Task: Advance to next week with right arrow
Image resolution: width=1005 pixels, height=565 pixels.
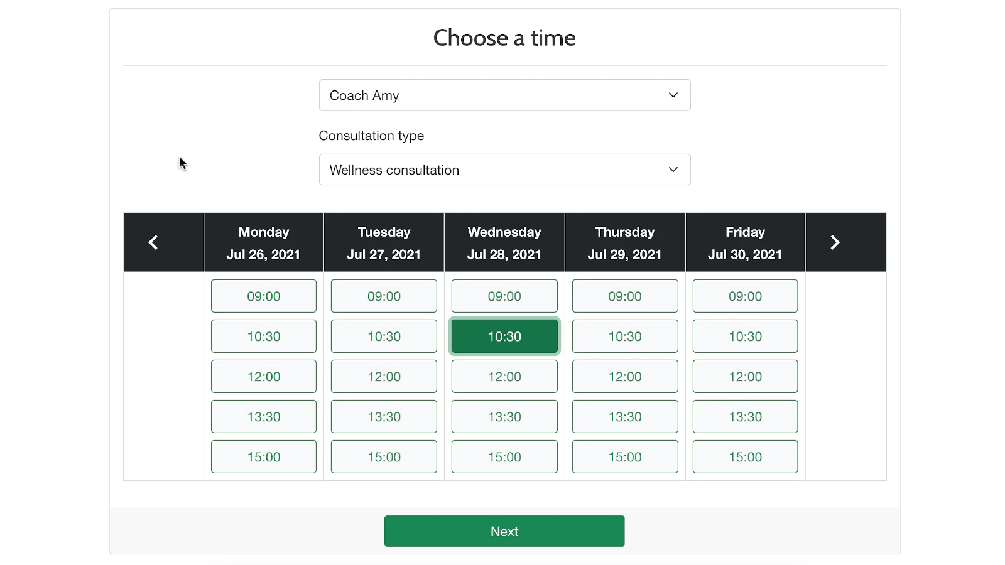Action: [835, 242]
